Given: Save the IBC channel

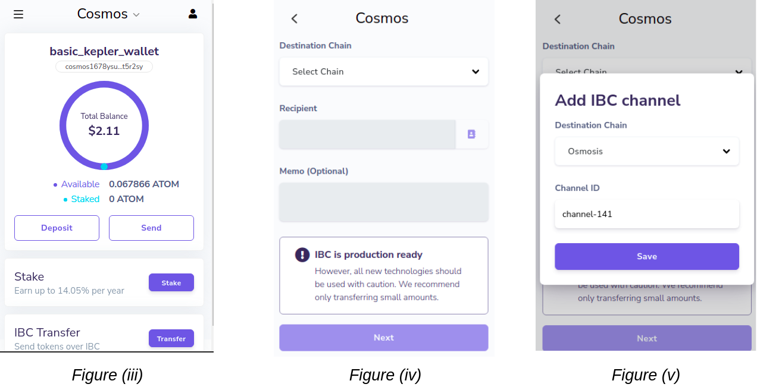Looking at the screenshot, I should [x=646, y=256].
